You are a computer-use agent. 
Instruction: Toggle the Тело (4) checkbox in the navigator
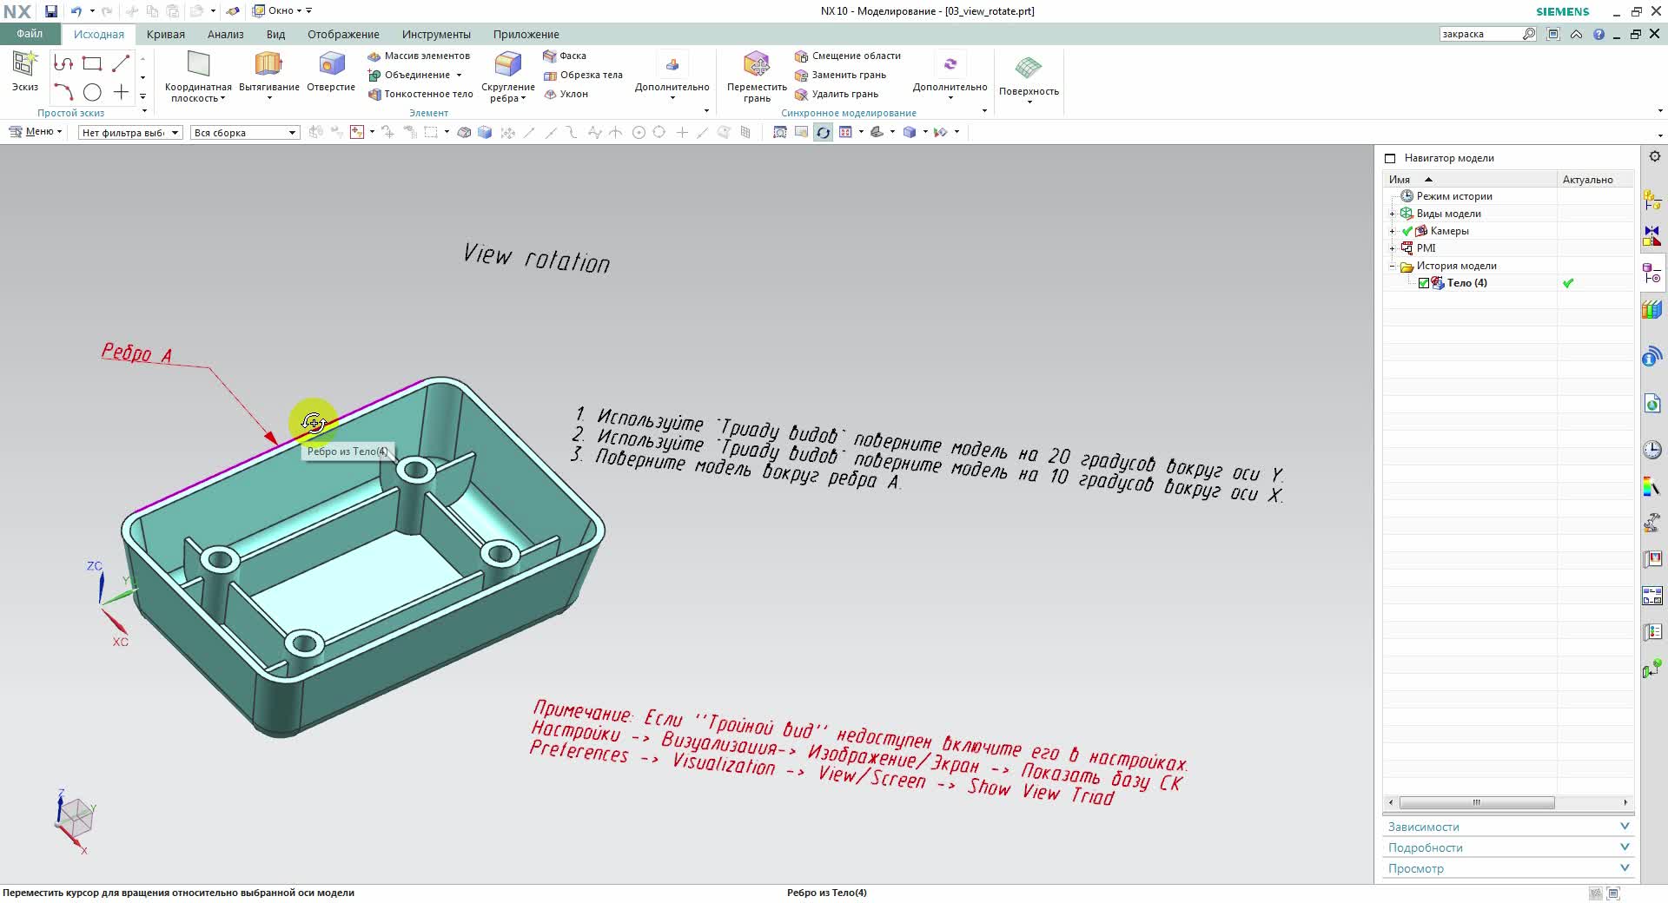click(x=1424, y=283)
